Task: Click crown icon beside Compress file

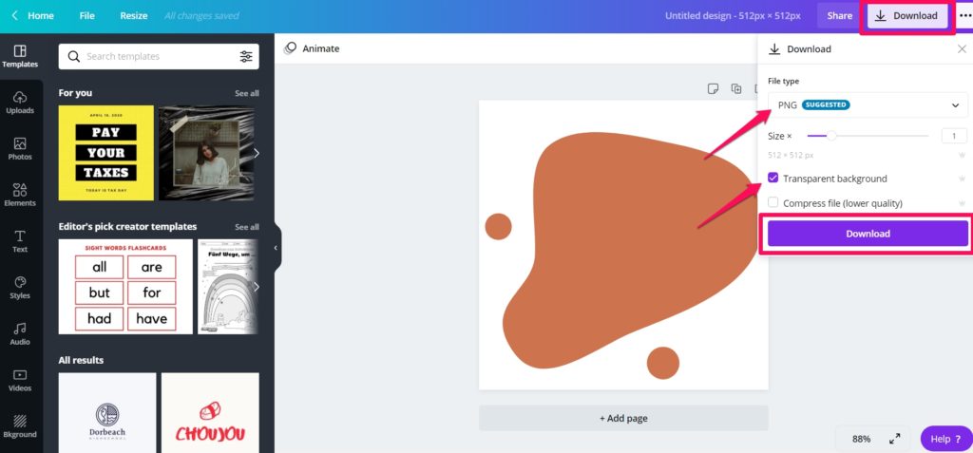Action: pyautogui.click(x=962, y=203)
